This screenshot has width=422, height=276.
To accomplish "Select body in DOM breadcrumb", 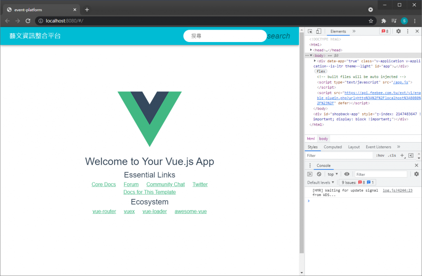I will (323, 138).
